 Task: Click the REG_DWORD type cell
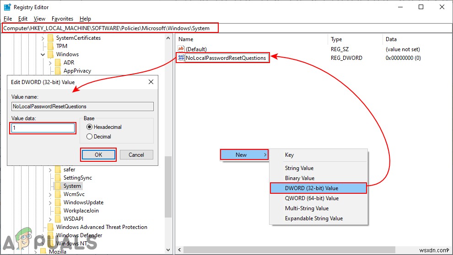tap(346, 58)
